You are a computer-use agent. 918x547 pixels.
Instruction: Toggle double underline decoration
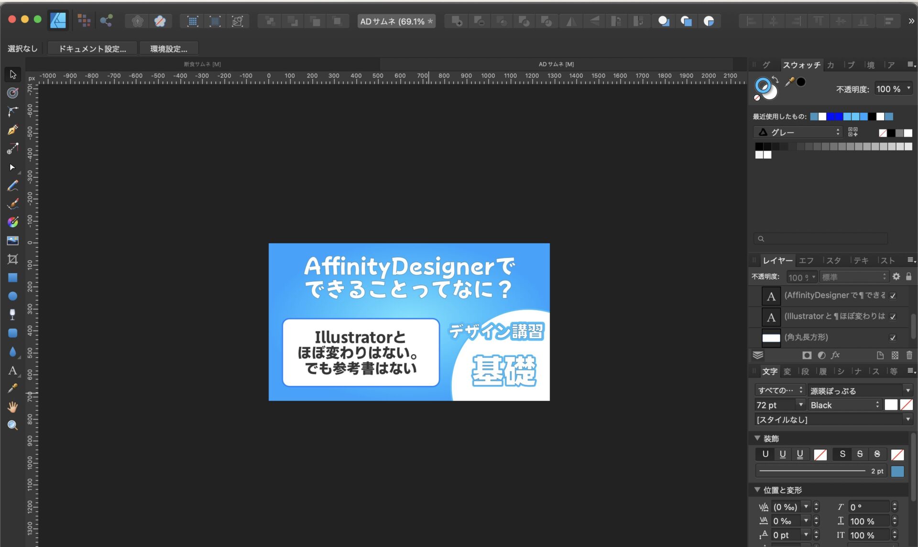pos(800,454)
